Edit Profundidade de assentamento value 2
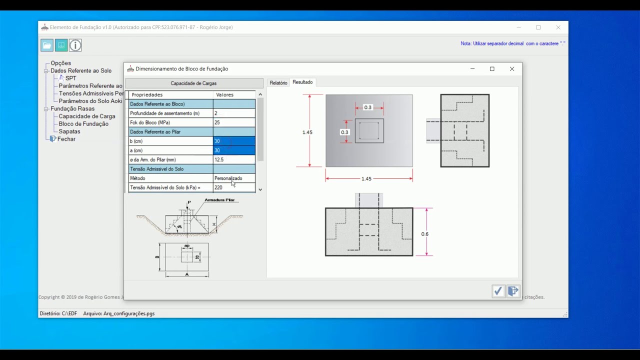Image resolution: width=640 pixels, height=360 pixels. tap(234, 113)
